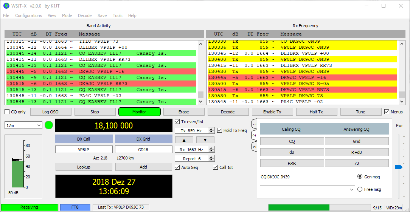Switch to tab 1 of the message panel
Screen dimensions: 410x212
tap(255, 124)
